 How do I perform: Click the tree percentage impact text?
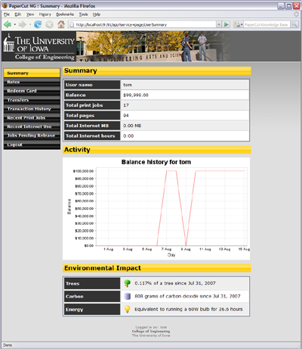coord(175,283)
